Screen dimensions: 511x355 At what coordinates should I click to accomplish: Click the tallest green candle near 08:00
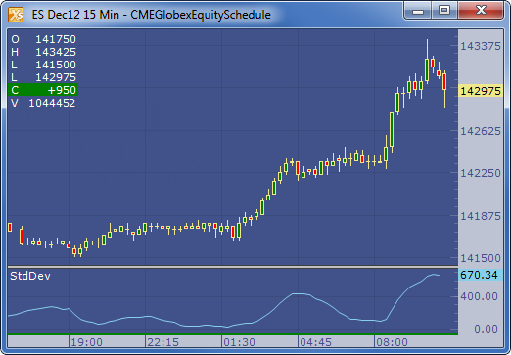click(x=392, y=129)
